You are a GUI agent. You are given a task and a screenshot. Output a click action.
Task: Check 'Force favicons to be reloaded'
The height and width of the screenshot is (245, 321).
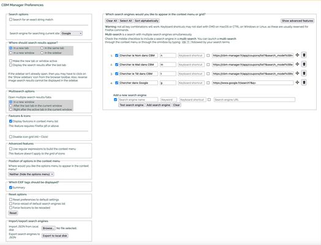click(10, 208)
